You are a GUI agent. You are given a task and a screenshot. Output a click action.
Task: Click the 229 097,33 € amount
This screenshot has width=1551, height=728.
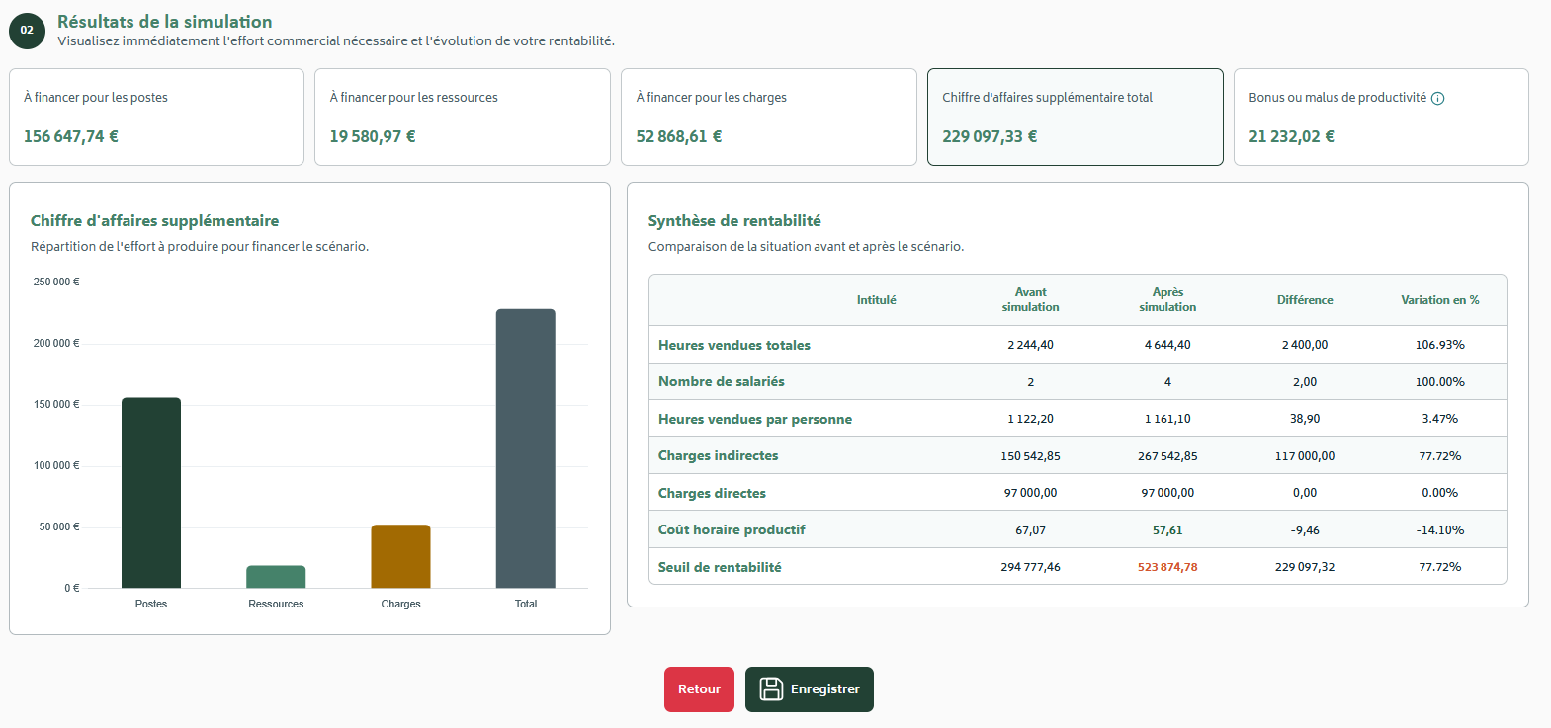tap(990, 136)
